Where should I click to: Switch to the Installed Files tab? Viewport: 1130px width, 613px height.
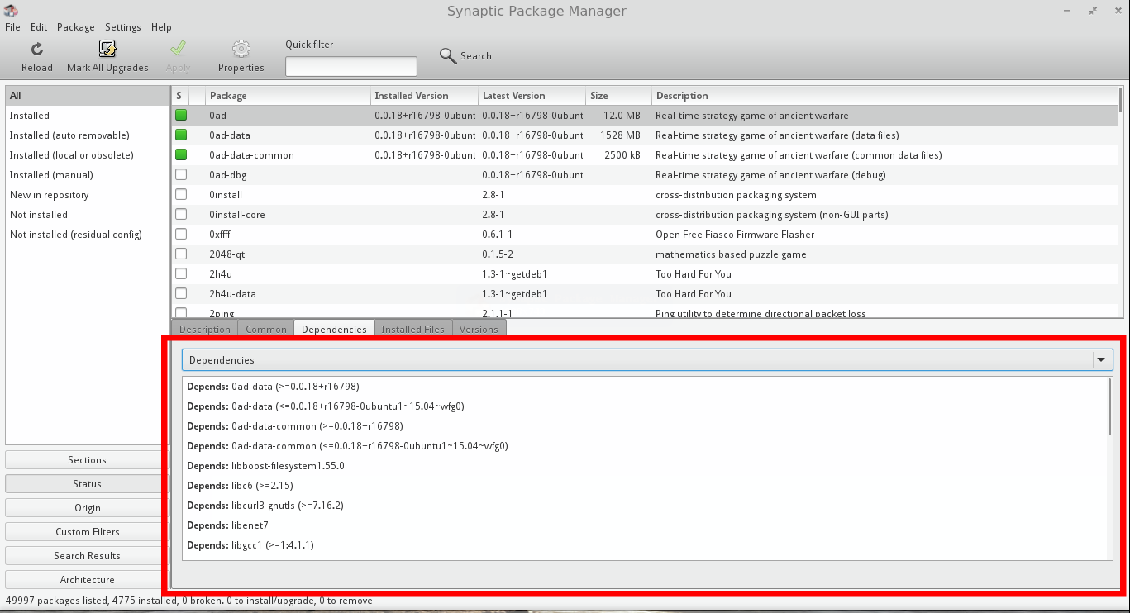point(413,329)
